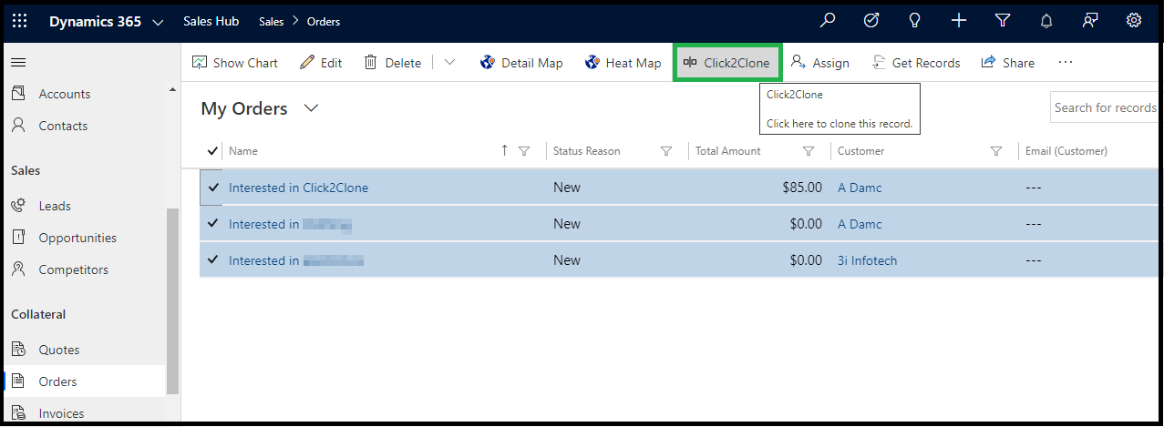Click the Orders breadcrumb link
Viewport: 1164px width, 427px height.
[x=324, y=21]
